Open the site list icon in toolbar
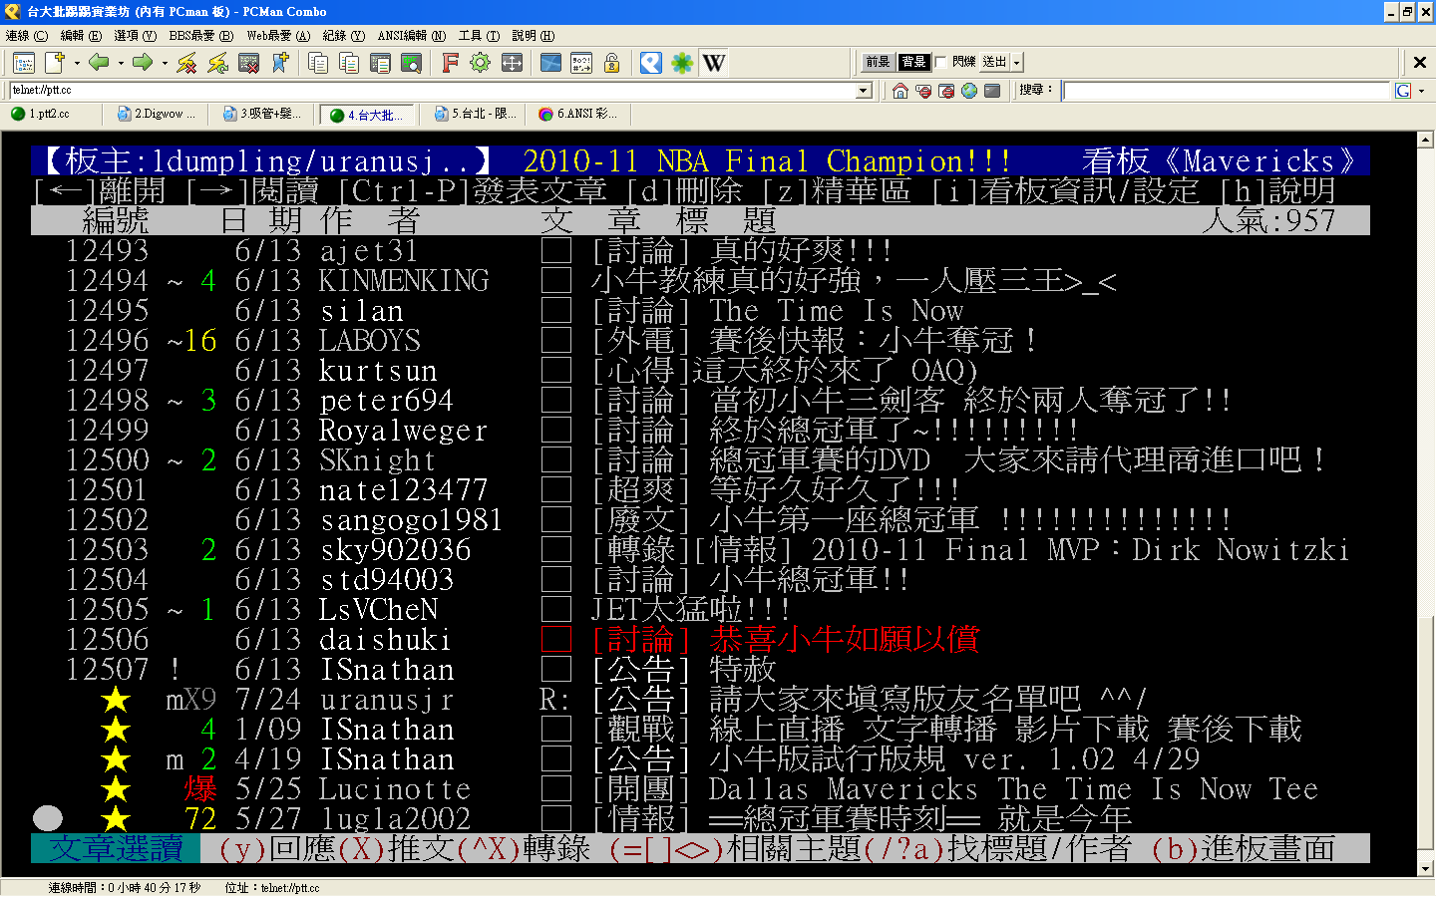Screen dimensions: 1436x897 24,63
